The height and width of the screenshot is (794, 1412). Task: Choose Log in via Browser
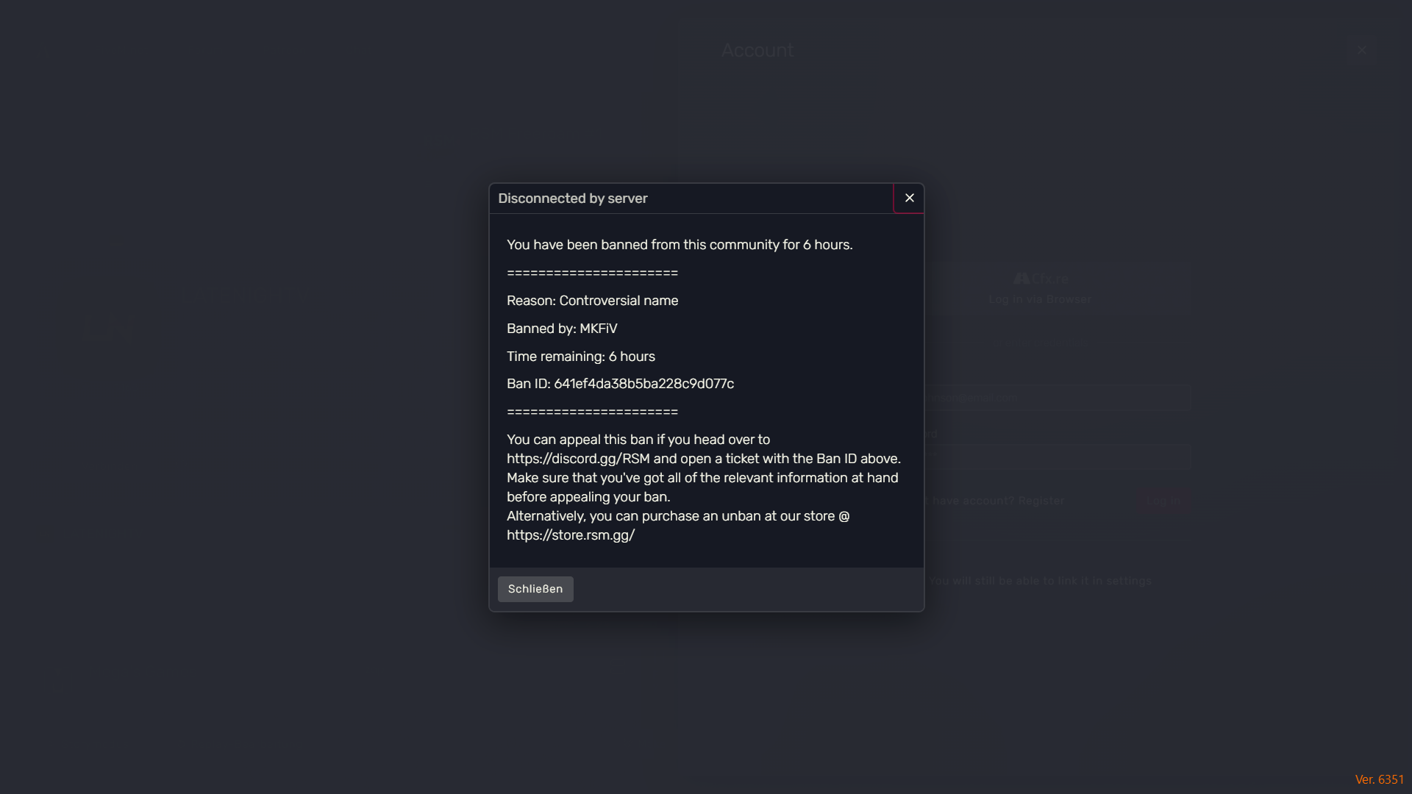[1040, 299]
